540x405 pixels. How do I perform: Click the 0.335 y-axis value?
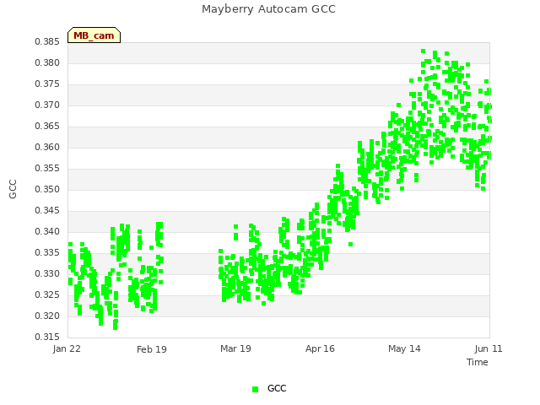(x=47, y=252)
